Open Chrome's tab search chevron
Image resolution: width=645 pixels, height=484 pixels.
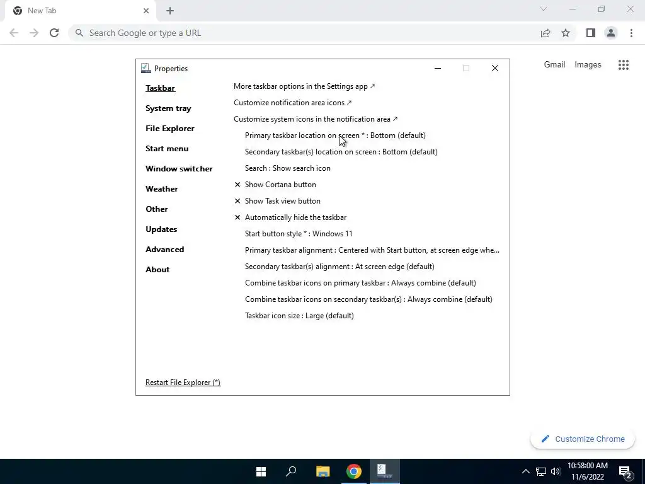544,9
